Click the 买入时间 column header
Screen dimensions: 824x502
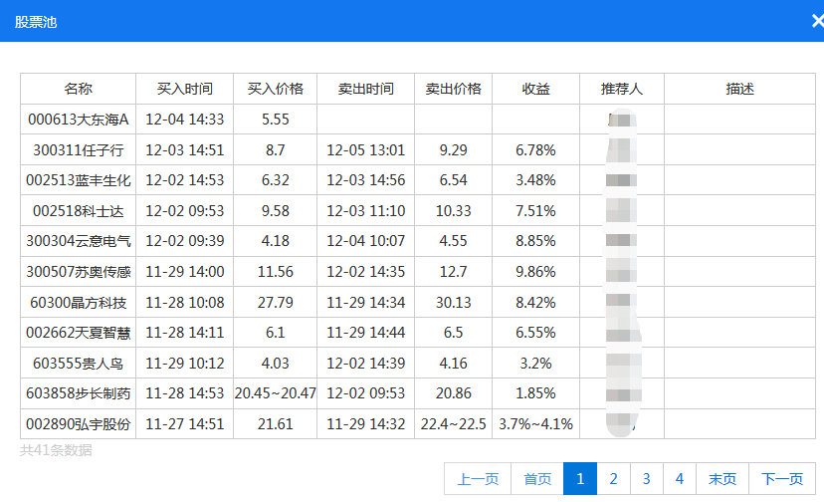coord(184,89)
